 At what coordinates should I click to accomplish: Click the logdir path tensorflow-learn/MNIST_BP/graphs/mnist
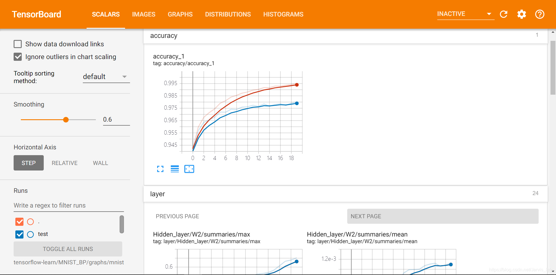pyautogui.click(x=69, y=262)
